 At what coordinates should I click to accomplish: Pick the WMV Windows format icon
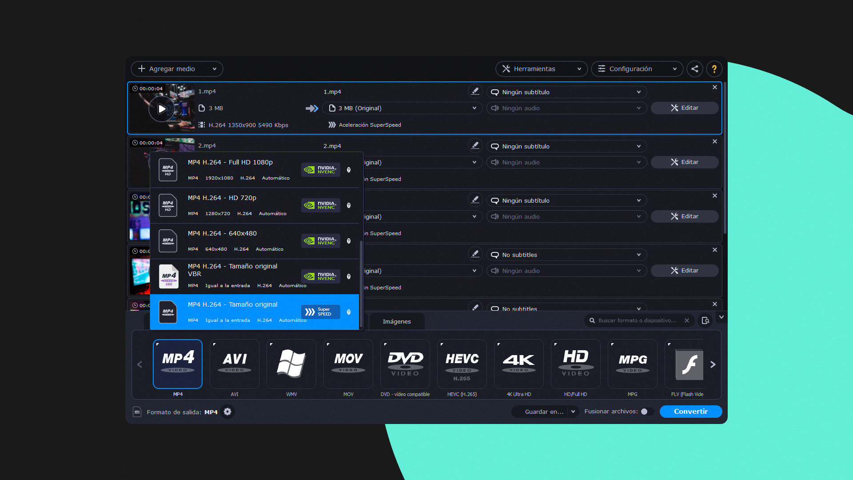tap(291, 364)
